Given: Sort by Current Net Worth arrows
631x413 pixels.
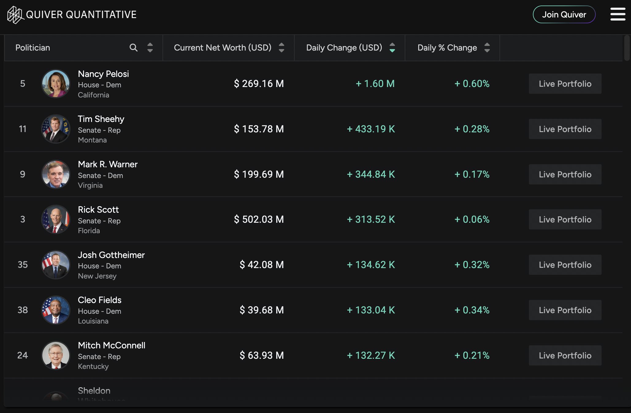Looking at the screenshot, I should point(281,47).
